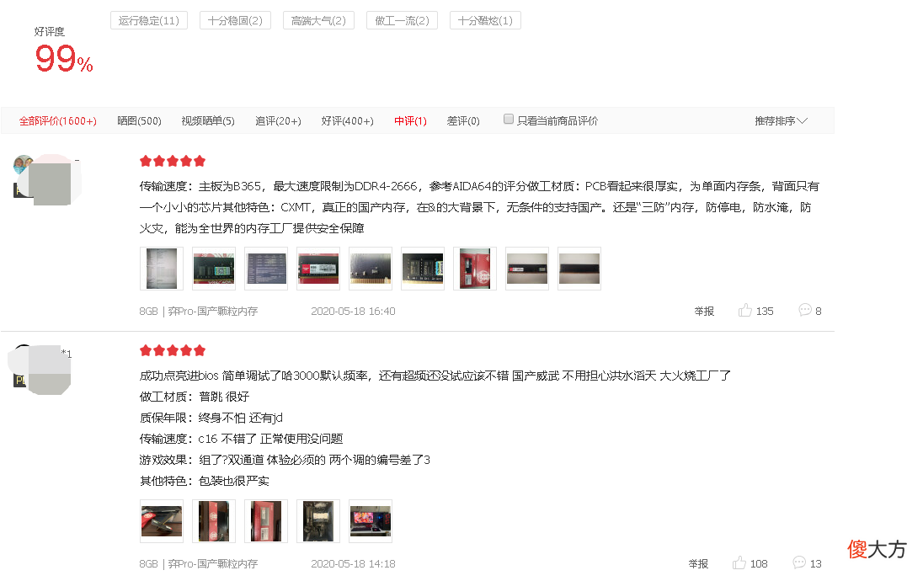Open first photo of the 14:18 review

click(x=162, y=521)
